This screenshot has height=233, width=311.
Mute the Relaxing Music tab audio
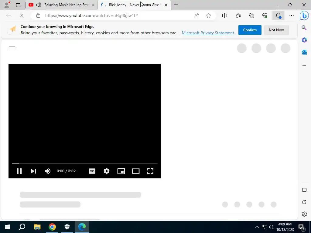pos(39,5)
